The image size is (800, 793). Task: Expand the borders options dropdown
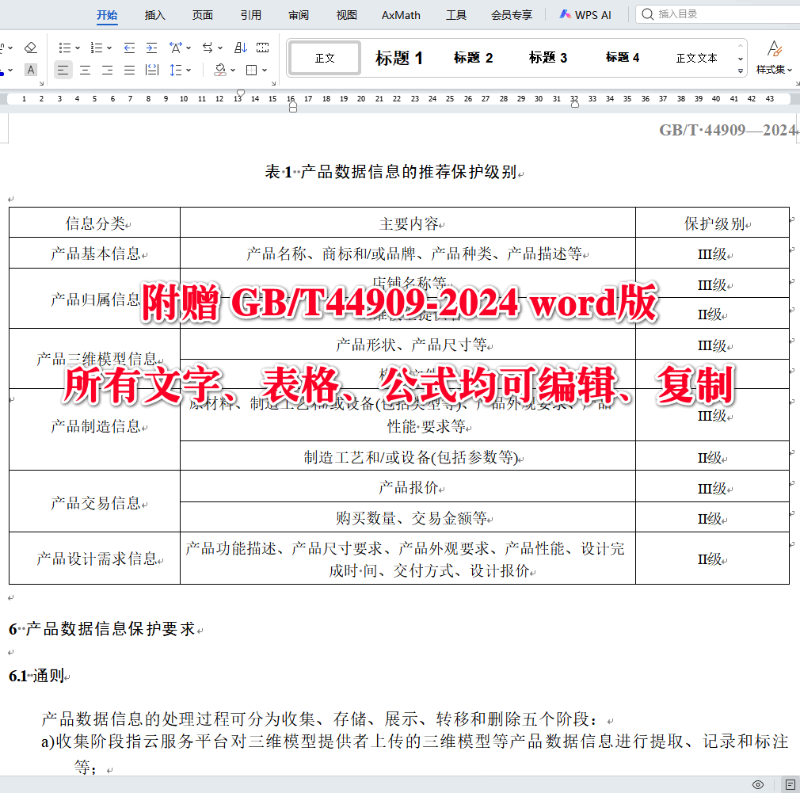[264, 70]
